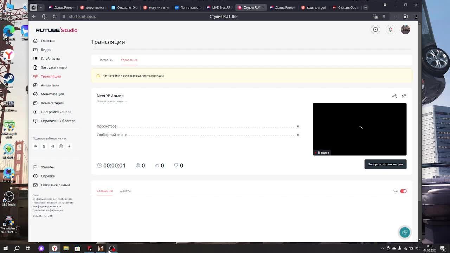Toggle the Чат switch off
Image resolution: width=450 pixels, height=253 pixels.
pos(403,191)
